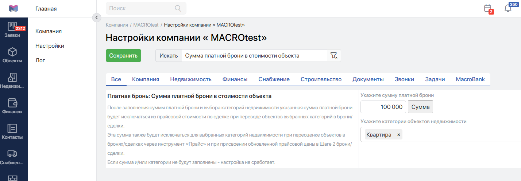The height and width of the screenshot is (181, 521).
Task: Switch to the Документы tab
Action: [368, 79]
